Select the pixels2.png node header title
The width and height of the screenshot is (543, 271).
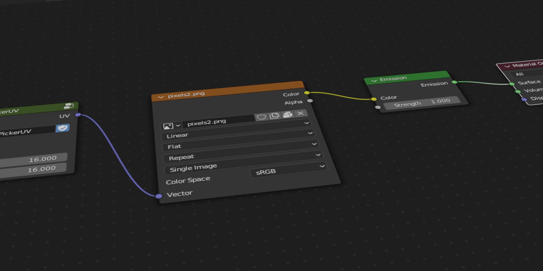click(186, 95)
